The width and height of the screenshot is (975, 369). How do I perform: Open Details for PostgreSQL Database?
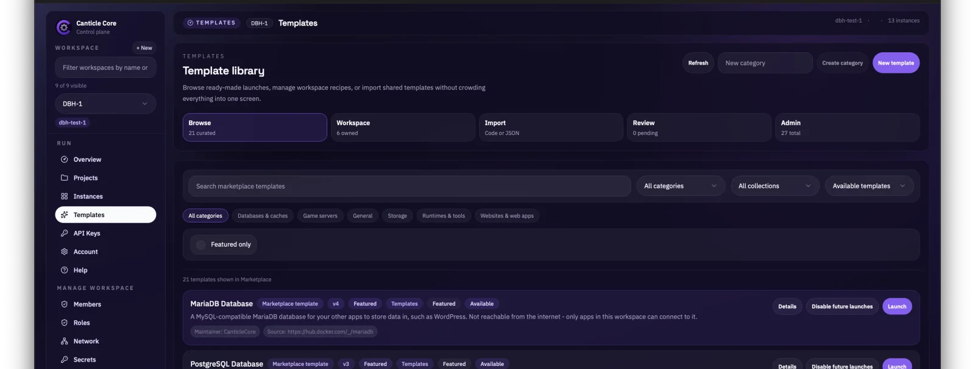[787, 366]
